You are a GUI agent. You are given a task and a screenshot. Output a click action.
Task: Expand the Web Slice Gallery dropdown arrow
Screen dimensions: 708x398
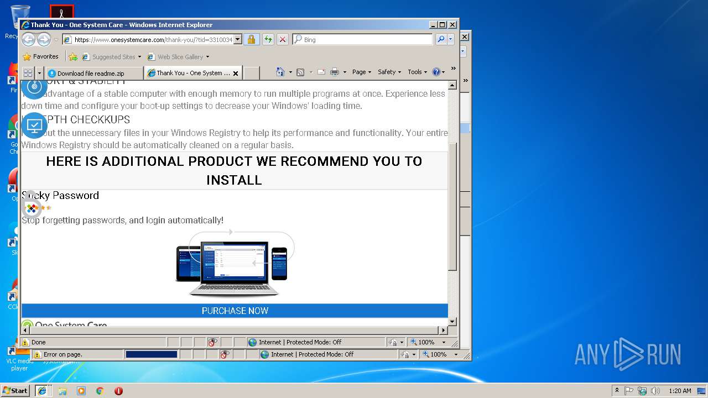[208, 57]
